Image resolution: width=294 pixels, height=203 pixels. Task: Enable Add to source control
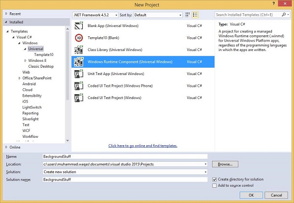(x=214, y=185)
